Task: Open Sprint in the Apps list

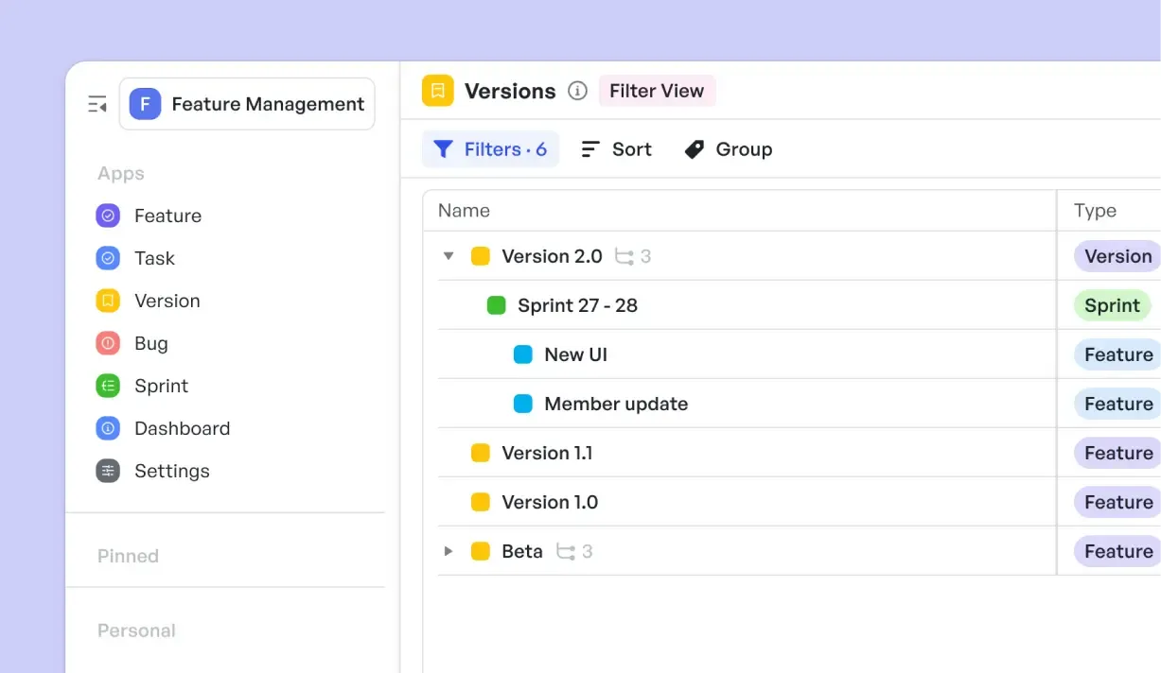Action: (x=161, y=386)
